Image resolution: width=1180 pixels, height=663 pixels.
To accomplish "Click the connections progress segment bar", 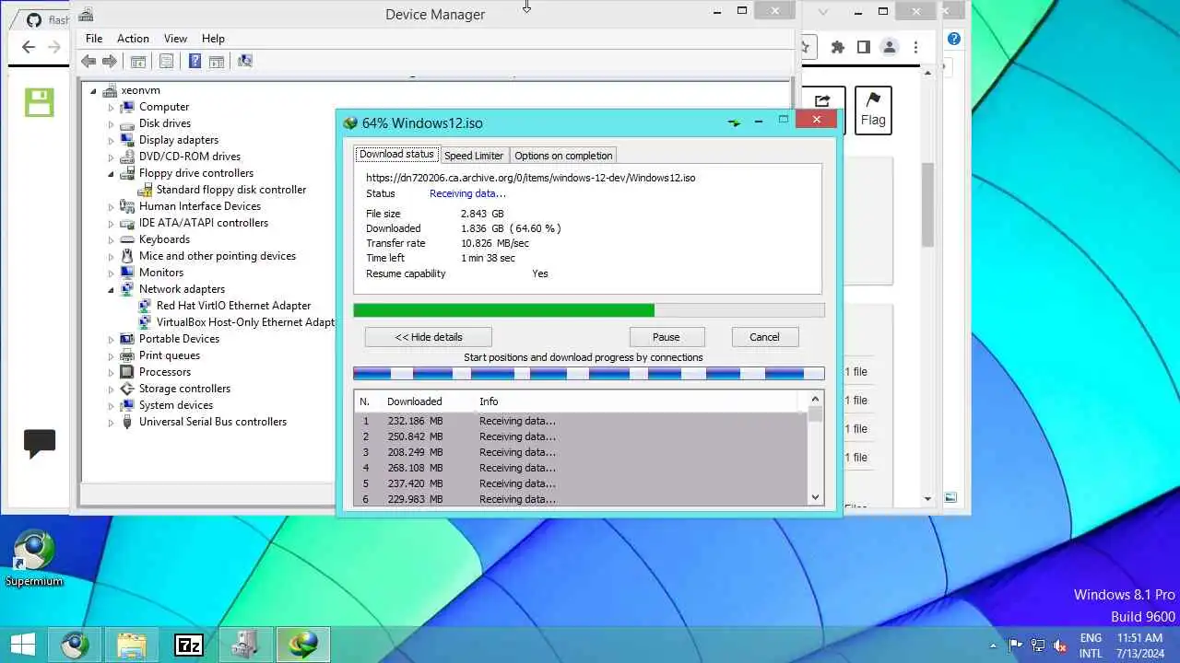I will (x=589, y=373).
